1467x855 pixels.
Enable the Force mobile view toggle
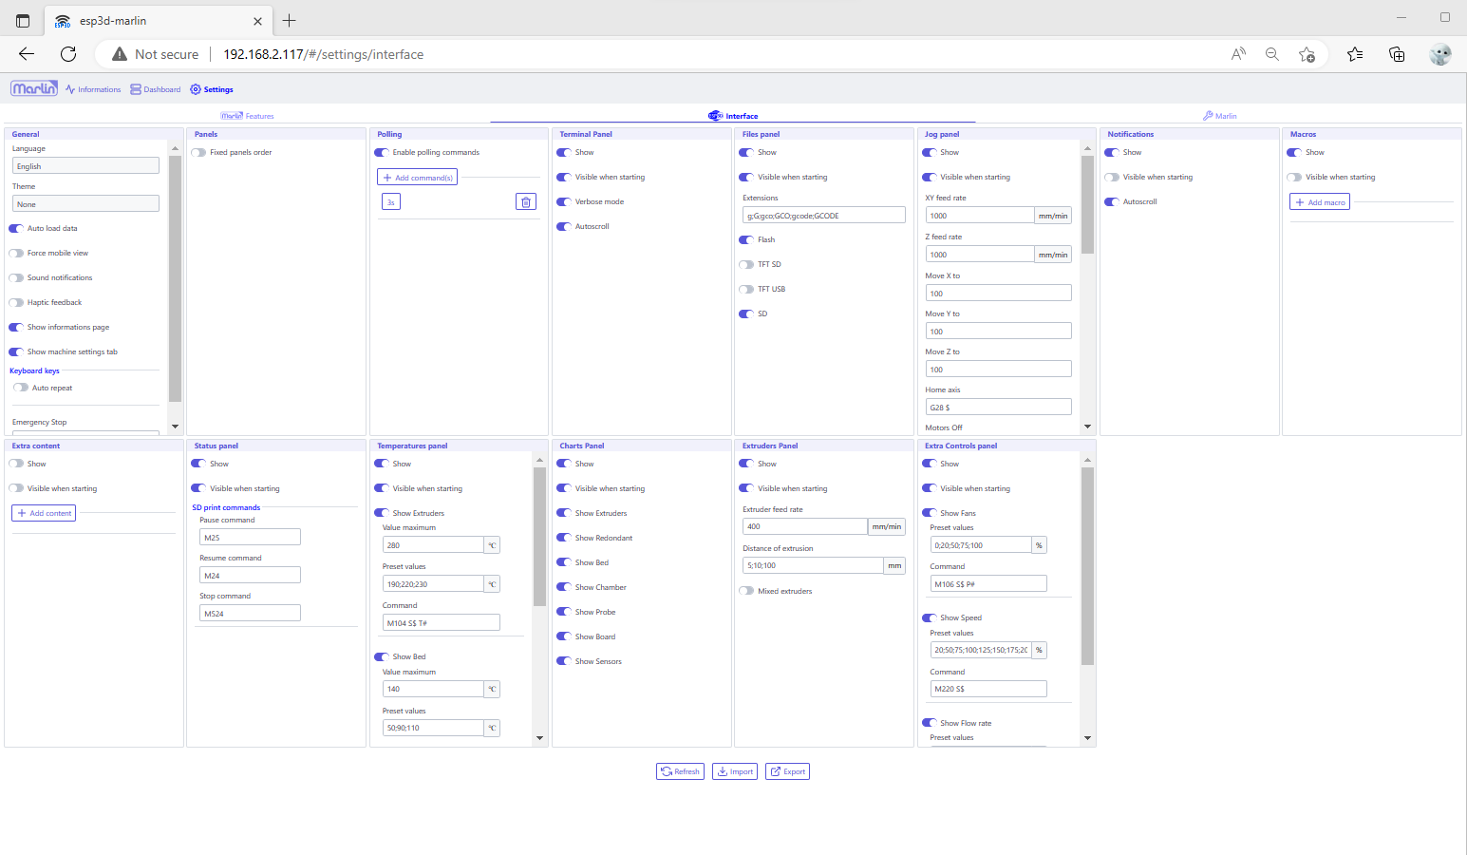click(17, 253)
